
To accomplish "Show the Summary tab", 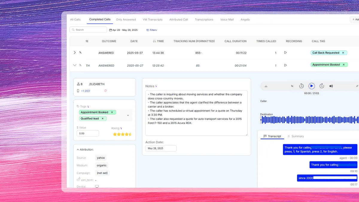I will pos(296,136).
